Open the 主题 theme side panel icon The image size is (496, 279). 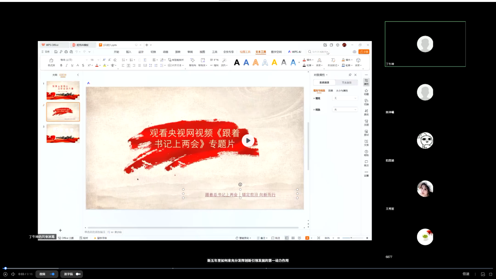tap(366, 122)
